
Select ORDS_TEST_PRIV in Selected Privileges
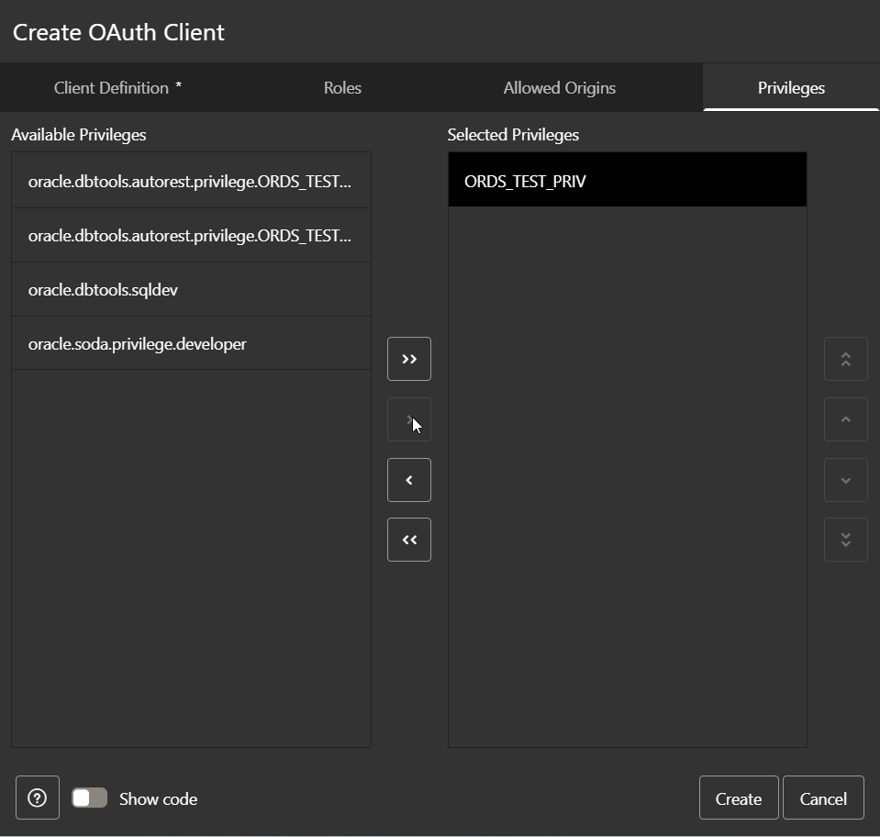click(x=627, y=180)
